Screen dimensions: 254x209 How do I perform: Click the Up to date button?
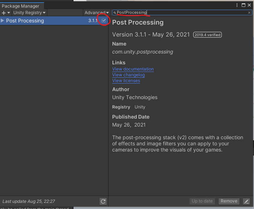point(202,201)
